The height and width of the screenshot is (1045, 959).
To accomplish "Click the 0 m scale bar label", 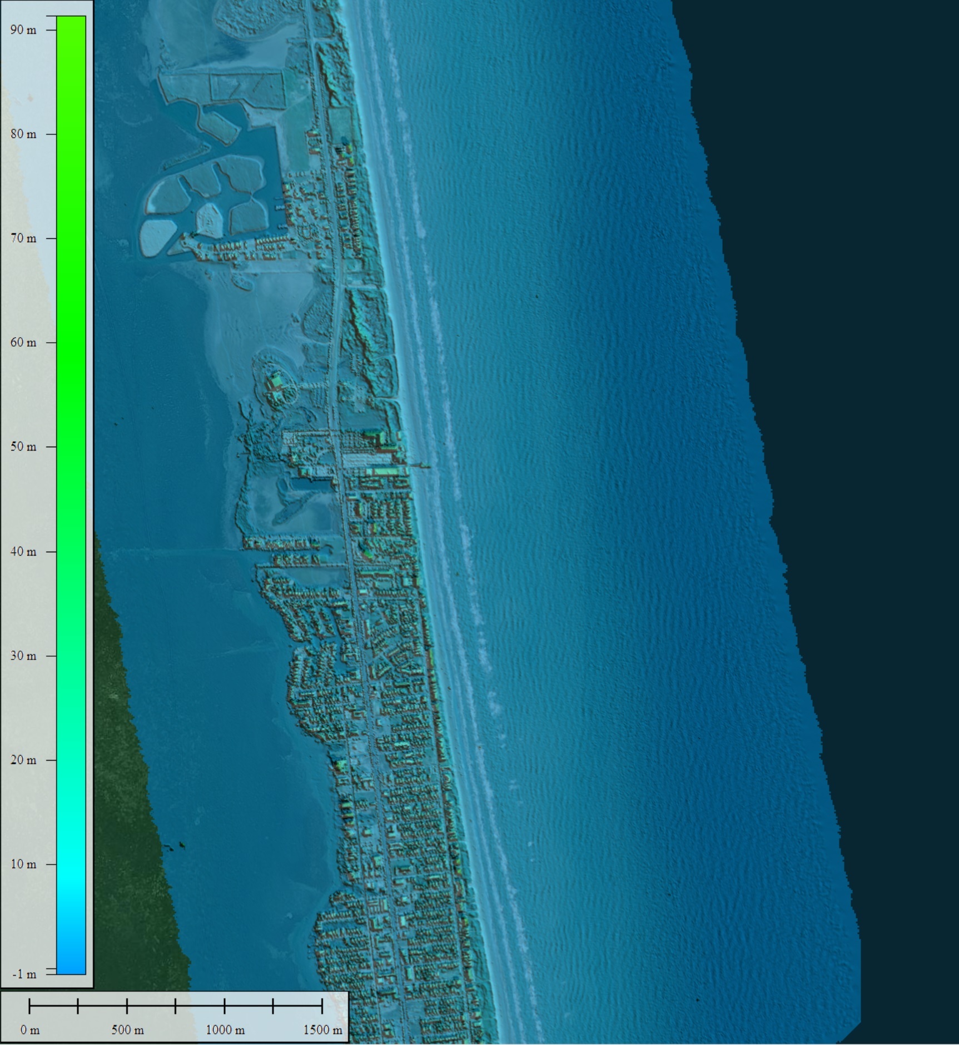I will pyautogui.click(x=30, y=1030).
